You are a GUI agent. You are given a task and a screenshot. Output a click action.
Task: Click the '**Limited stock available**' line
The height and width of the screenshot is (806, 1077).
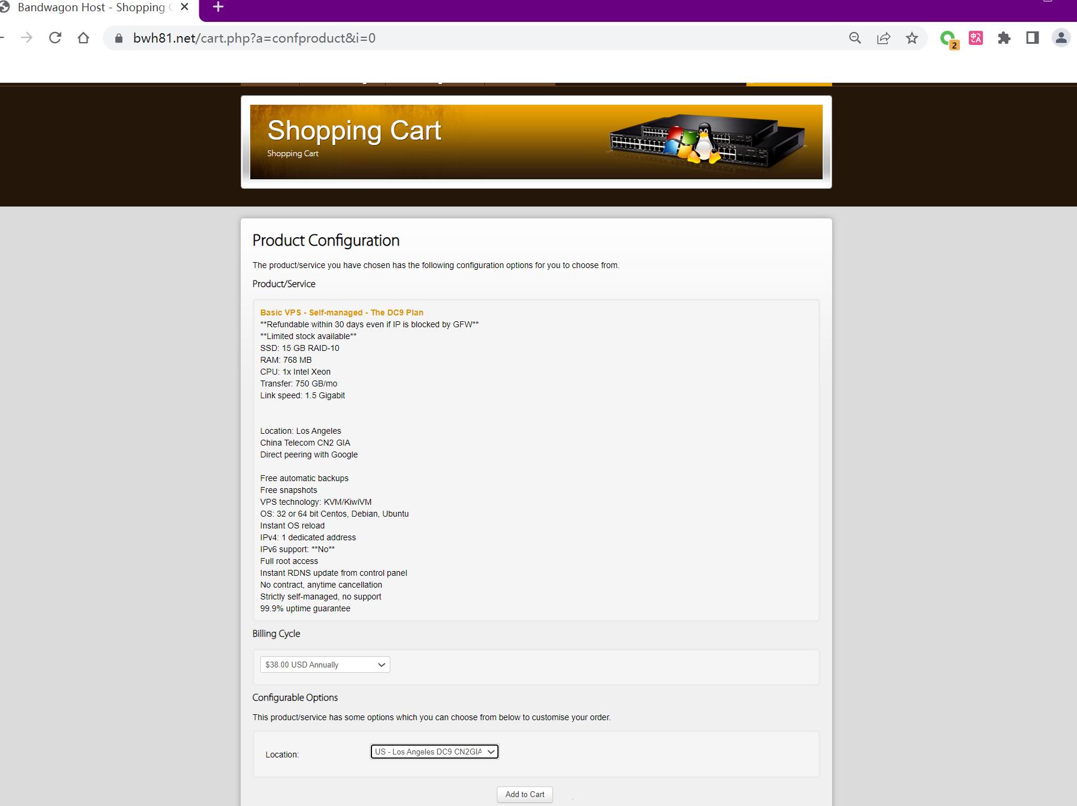[308, 336]
